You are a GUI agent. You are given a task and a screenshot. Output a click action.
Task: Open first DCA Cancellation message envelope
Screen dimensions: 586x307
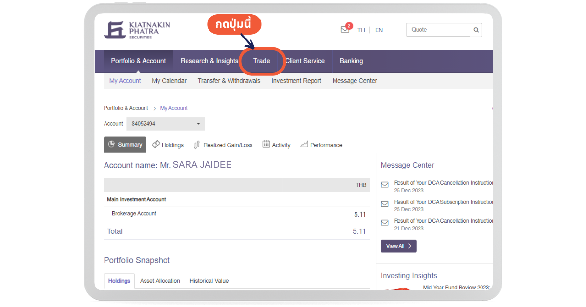tap(385, 185)
